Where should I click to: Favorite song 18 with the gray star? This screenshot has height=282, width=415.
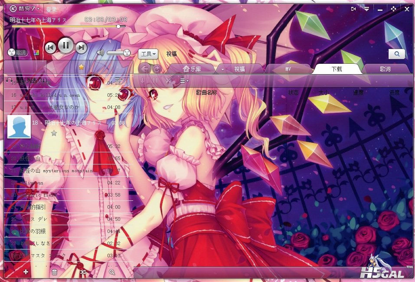[x=54, y=133]
